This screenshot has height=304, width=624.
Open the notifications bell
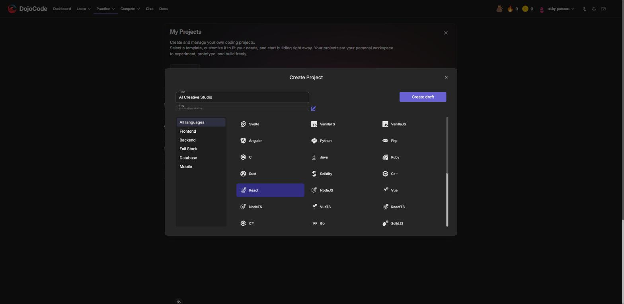594,9
